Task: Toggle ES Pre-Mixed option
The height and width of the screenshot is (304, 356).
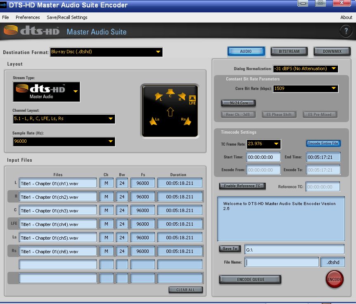Action: tap(320, 115)
